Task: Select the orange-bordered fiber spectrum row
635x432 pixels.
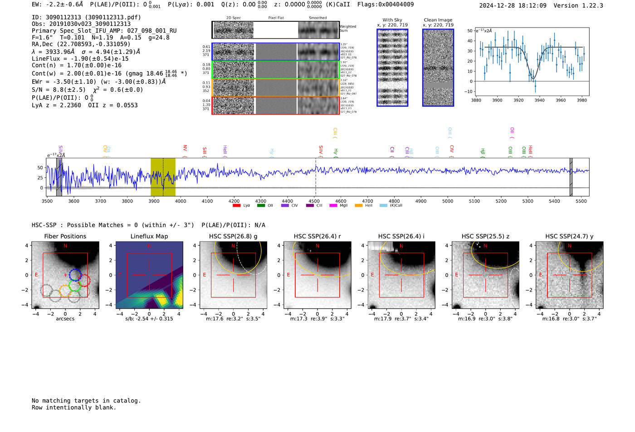Action: pyautogui.click(x=276, y=87)
